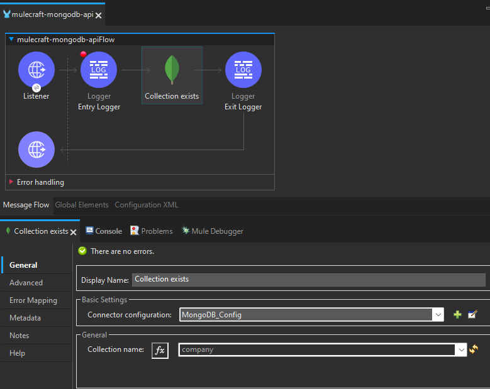Edit the MongoDB_Config connector configuration
This screenshot has height=389, width=490.
472,314
